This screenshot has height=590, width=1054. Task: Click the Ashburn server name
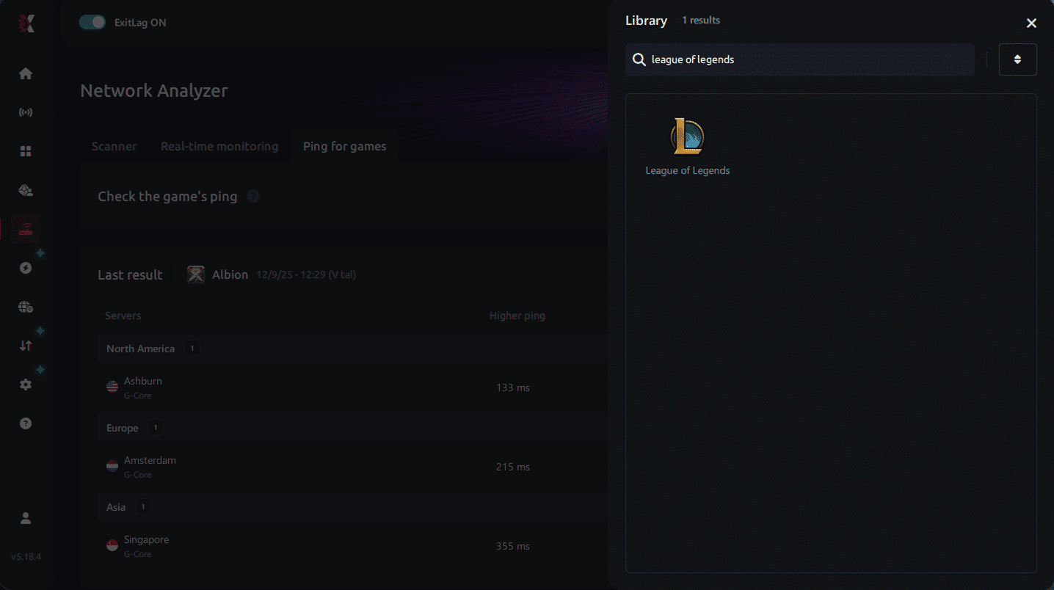(x=143, y=381)
